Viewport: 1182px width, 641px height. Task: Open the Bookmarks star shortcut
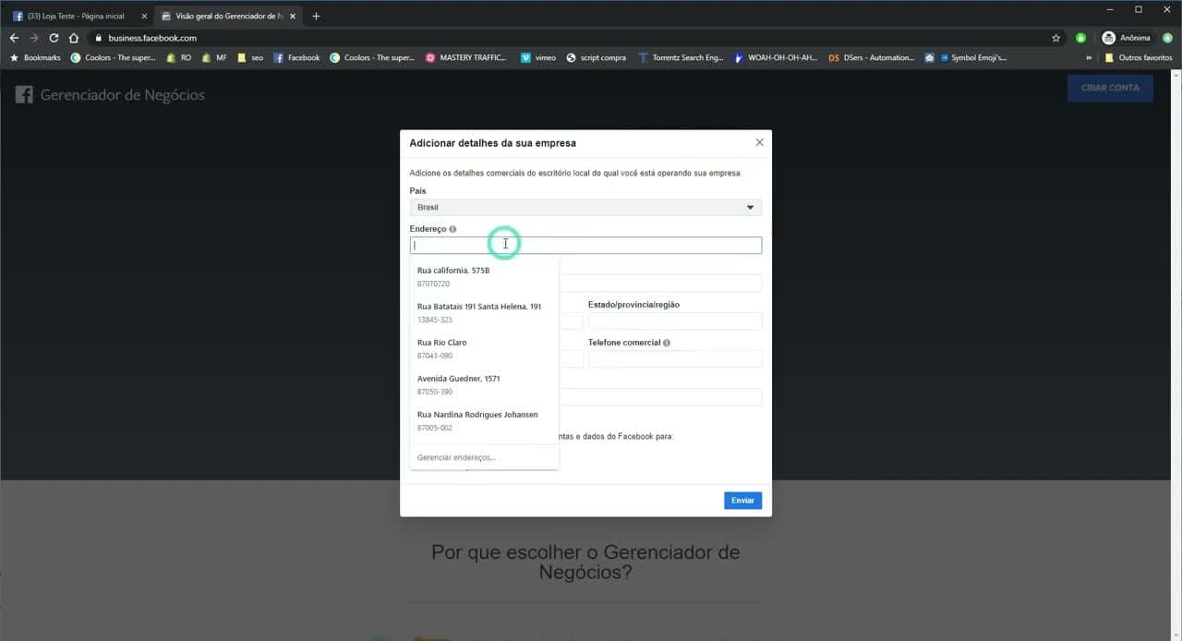point(35,57)
